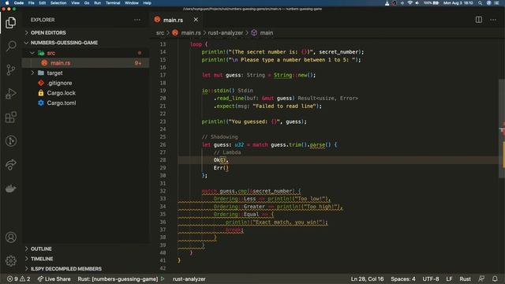Image resolution: width=505 pixels, height=284 pixels.
Task: Open the Explorer view in activity bar
Action: [10, 23]
